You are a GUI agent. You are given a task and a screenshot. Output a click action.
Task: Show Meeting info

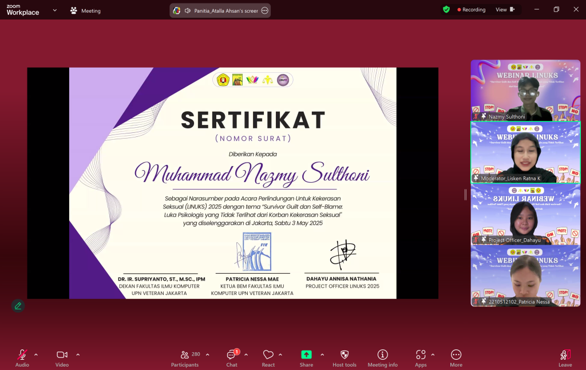(383, 358)
